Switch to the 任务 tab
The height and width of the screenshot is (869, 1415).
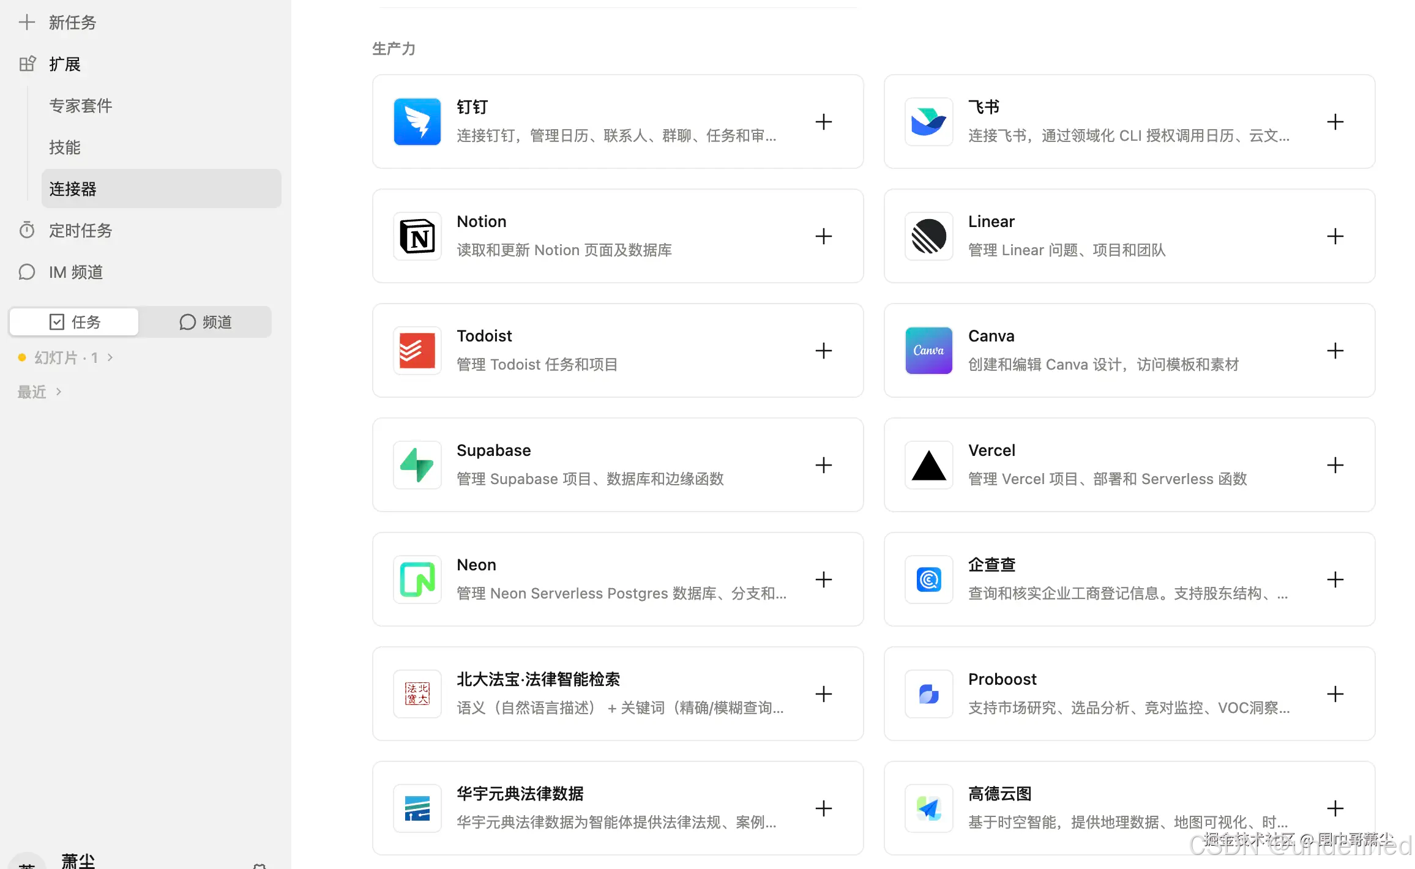75,322
